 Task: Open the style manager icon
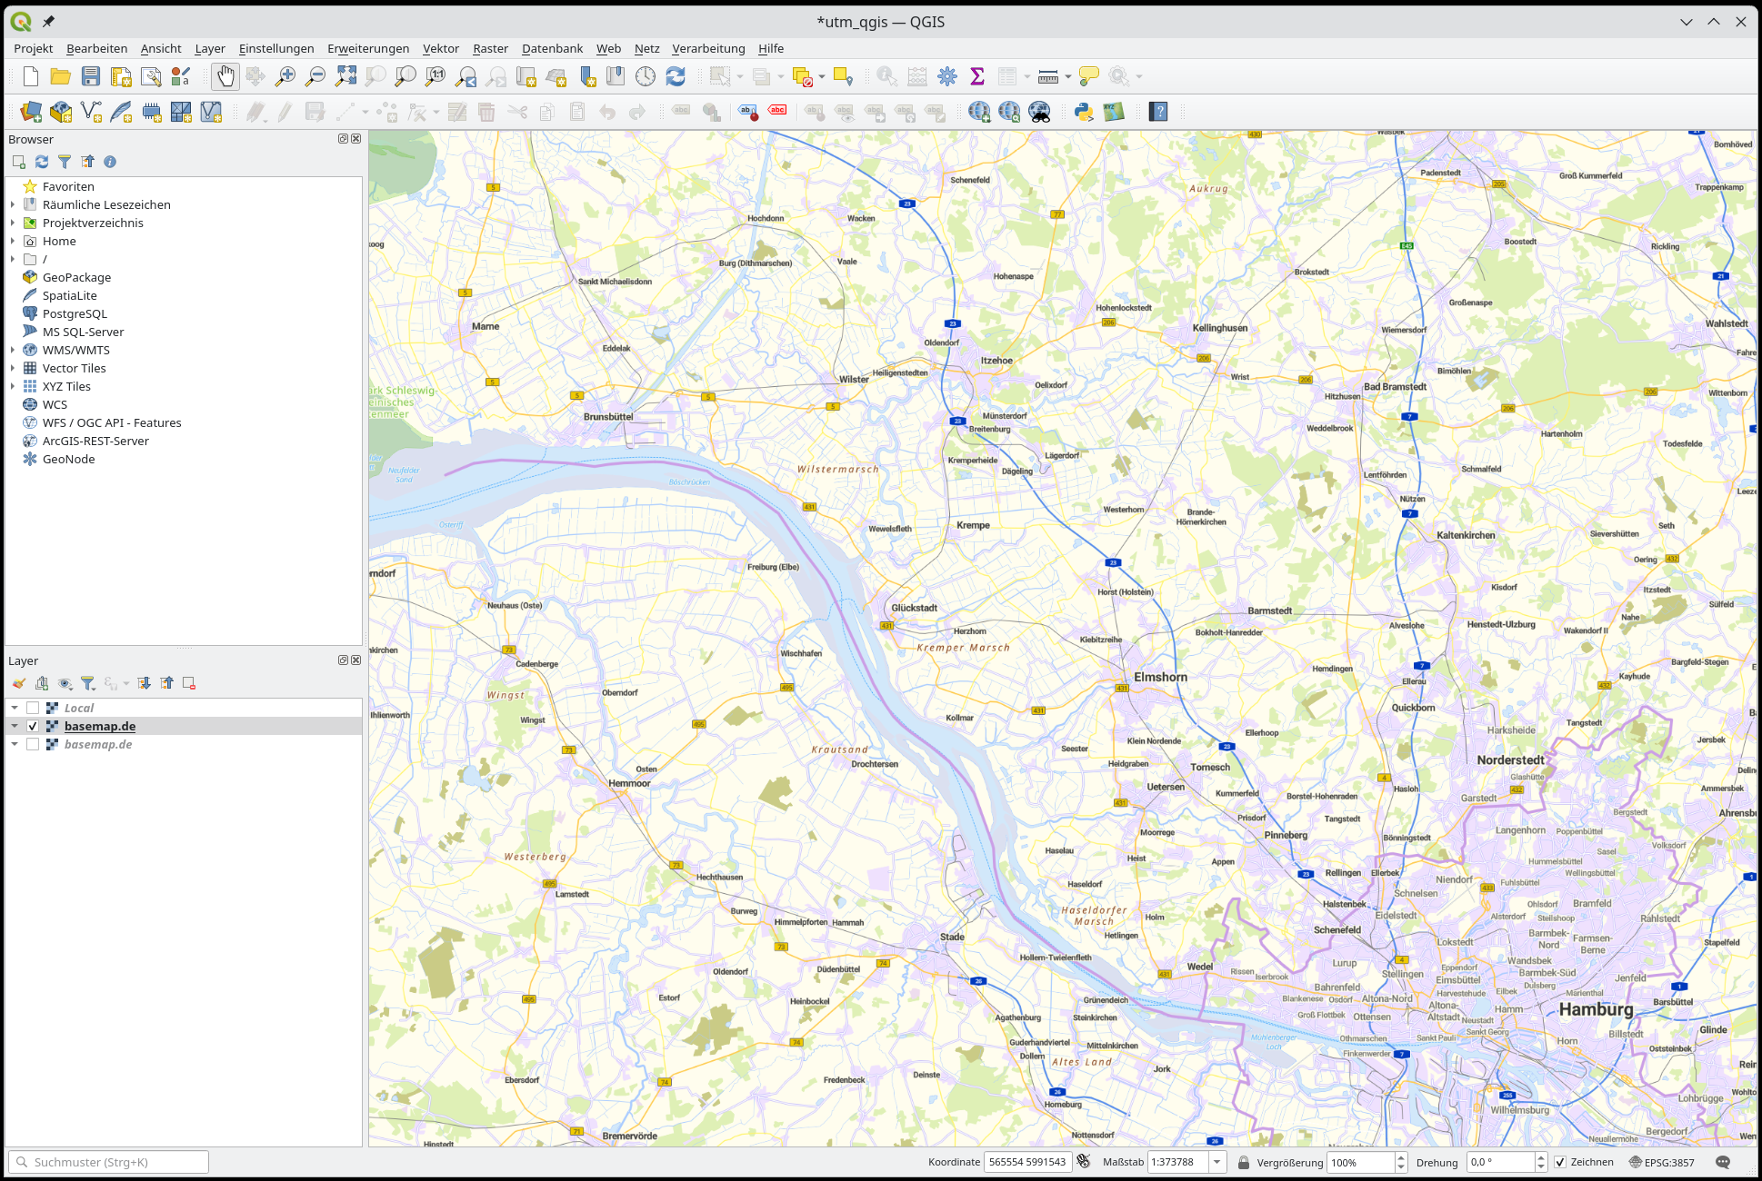181,76
